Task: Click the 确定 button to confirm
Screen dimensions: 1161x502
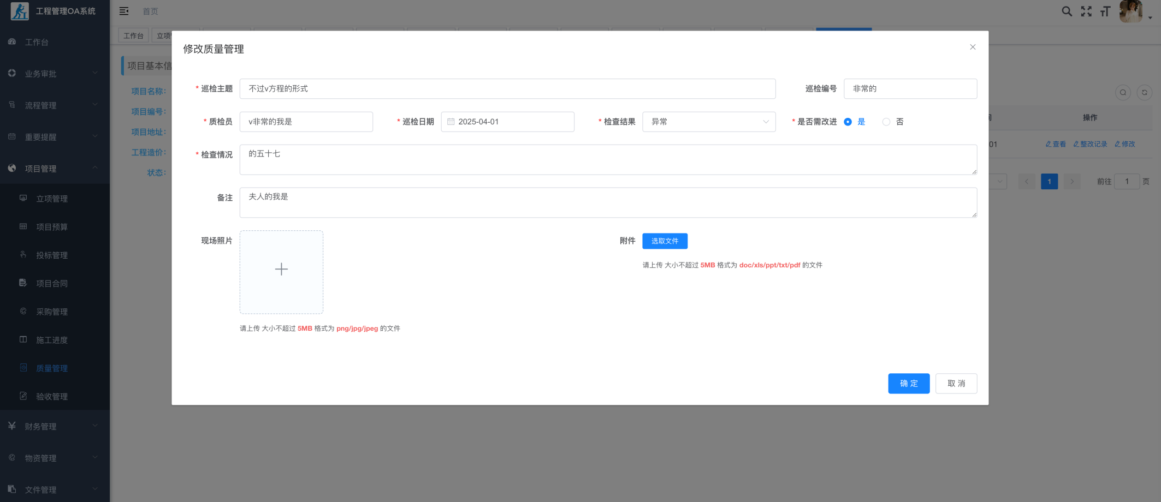Action: [x=908, y=384]
